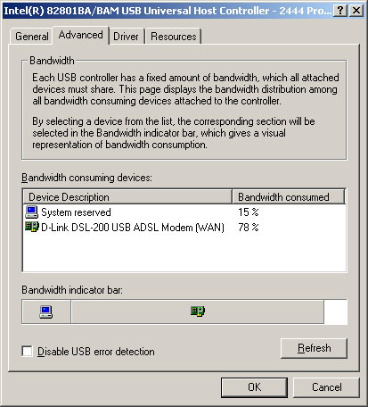Dismiss dialog using Cancel button
The height and width of the screenshot is (407, 368).
click(326, 387)
